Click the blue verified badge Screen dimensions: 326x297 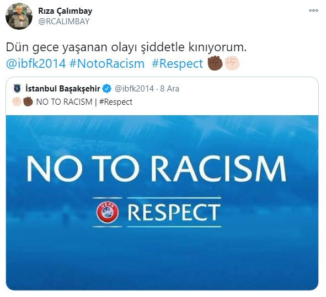[107, 89]
